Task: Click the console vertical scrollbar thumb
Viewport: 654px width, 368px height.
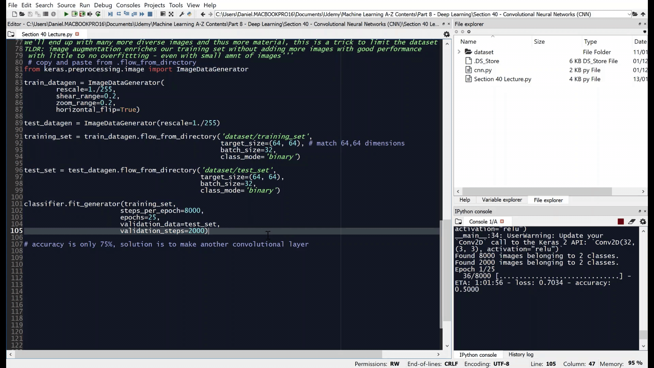Action: (x=643, y=335)
